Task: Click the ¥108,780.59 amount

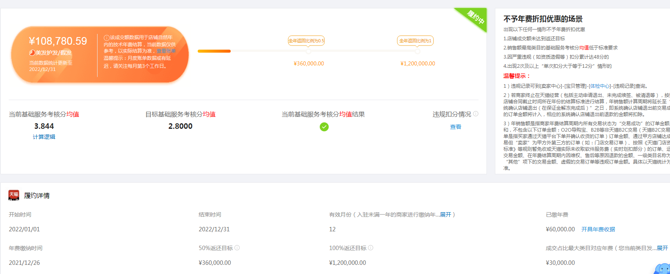Action: [58, 41]
